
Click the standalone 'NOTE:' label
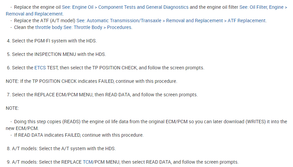[12, 108]
